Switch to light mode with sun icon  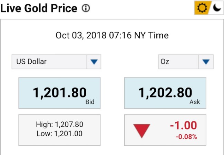point(202,8)
